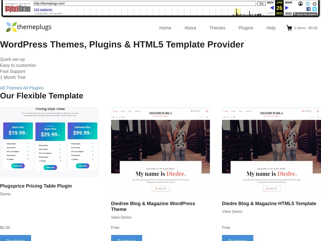321x241 pixels.
Task: Open the Plugsprice Pricing Table thumbnail
Action: (x=49, y=142)
